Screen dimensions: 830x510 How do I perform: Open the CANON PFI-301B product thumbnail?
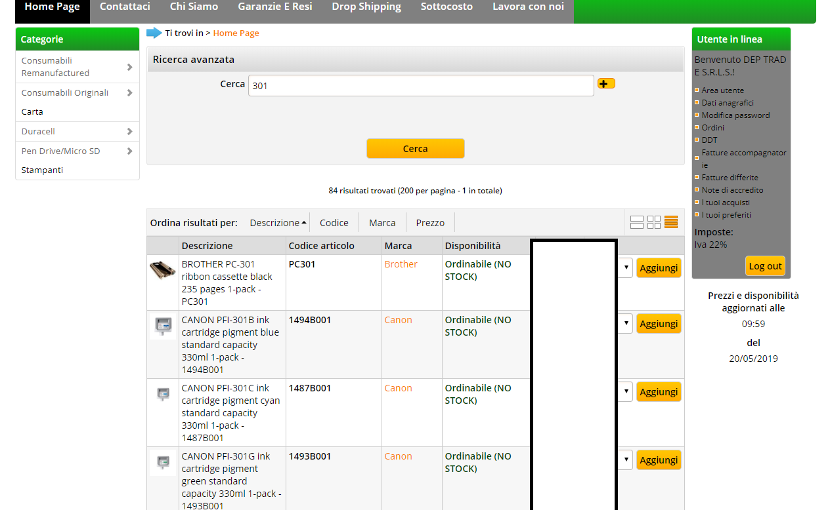[163, 326]
